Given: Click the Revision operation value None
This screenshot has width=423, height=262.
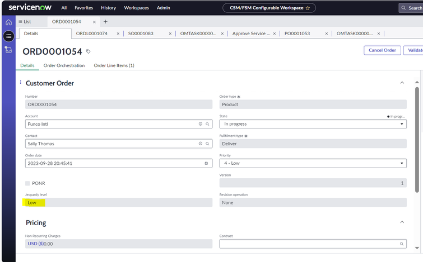Looking at the screenshot, I should tap(313, 203).
